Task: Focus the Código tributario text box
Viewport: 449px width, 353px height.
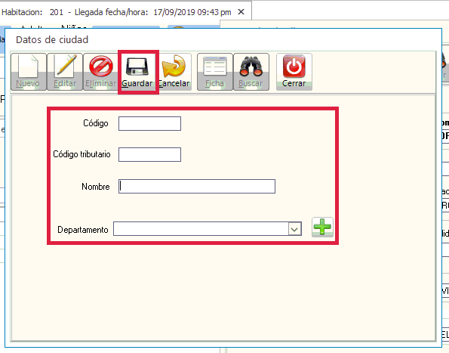Action: 149,154
